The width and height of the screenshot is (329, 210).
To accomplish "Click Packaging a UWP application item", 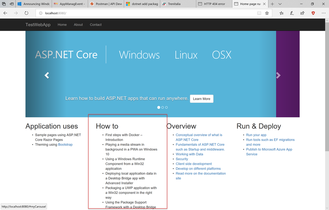I will click(131, 193).
